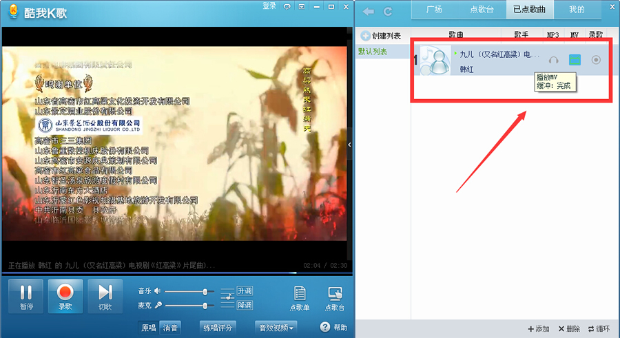Click the 麦克 microphone icon

(158, 305)
